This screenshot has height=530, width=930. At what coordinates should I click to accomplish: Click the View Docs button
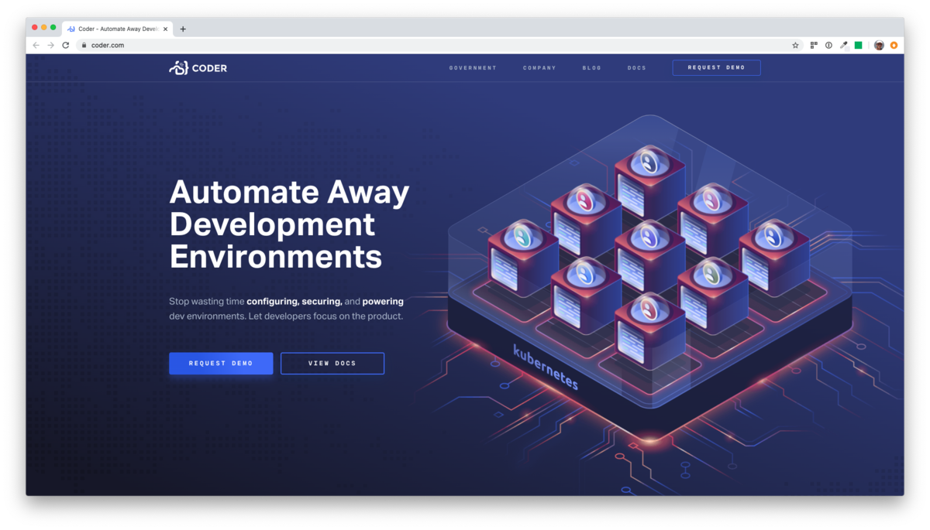[332, 364]
